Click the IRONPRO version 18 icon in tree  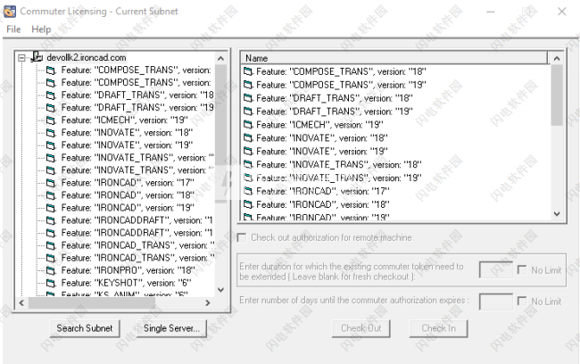pyautogui.click(x=51, y=271)
